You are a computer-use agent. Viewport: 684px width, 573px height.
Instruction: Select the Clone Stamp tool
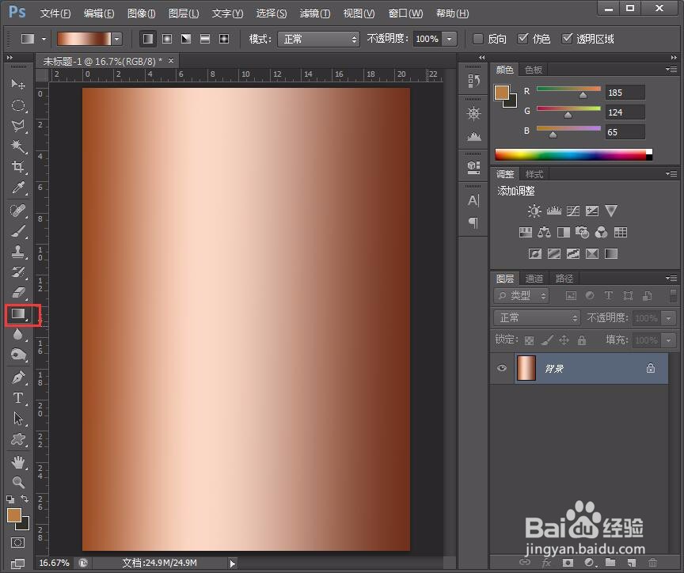pos(18,252)
